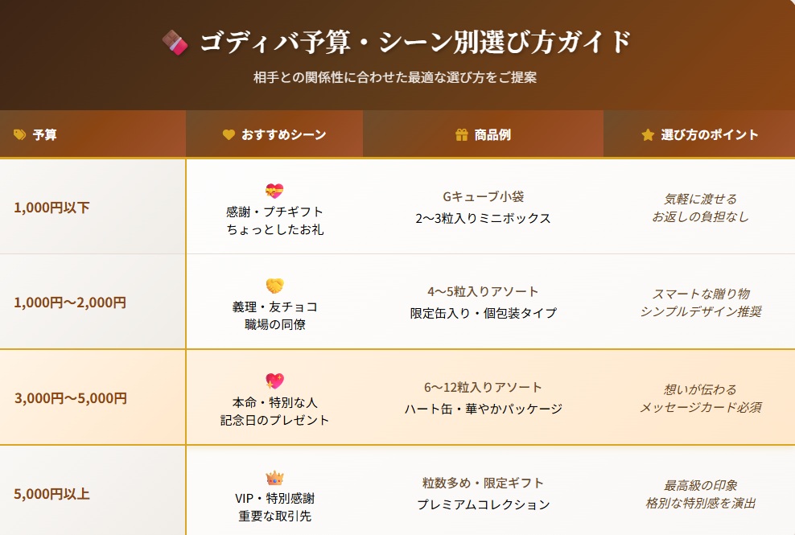Image resolution: width=795 pixels, height=535 pixels.
Task: Click the メッセージカード必須 tip text
Action: [x=700, y=407]
